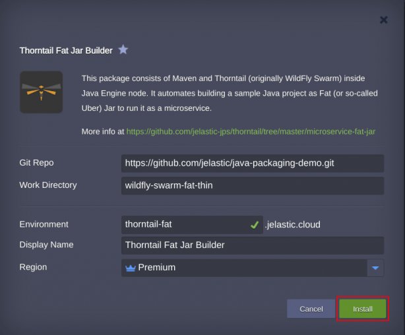This screenshot has width=405, height=335.
Task: Open the GitHub microservice-fat-jar link
Action: click(251, 131)
